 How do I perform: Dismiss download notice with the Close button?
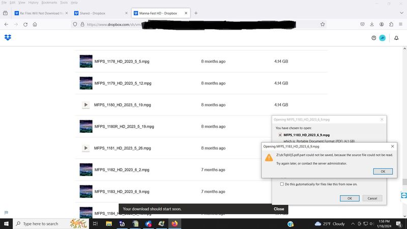(279, 209)
